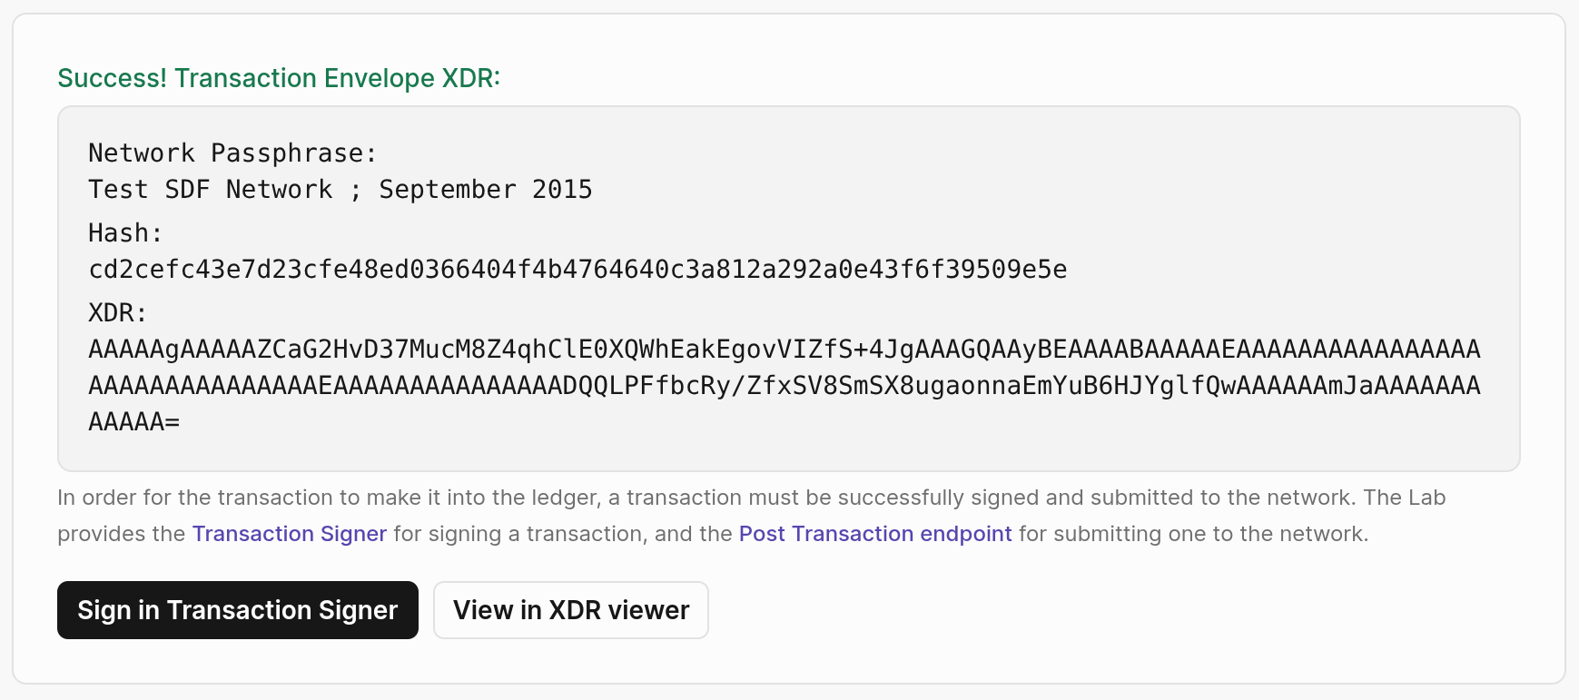
Task: Select the transaction hash value
Action: pyautogui.click(x=577, y=269)
